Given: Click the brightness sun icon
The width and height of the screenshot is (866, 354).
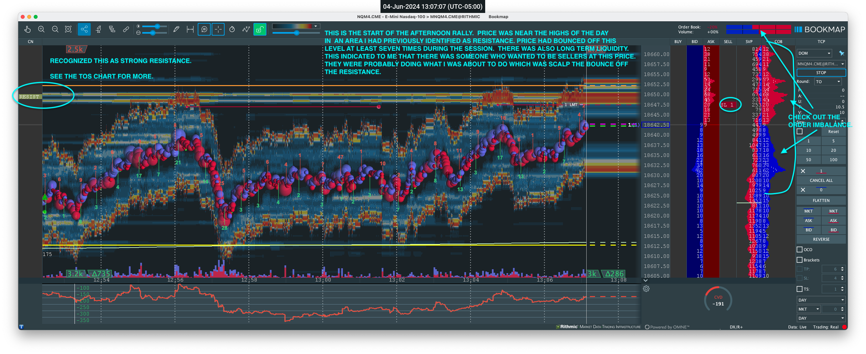Looking at the screenshot, I should 138,26.
